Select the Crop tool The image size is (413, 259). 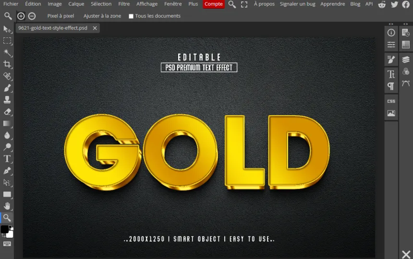[7, 64]
